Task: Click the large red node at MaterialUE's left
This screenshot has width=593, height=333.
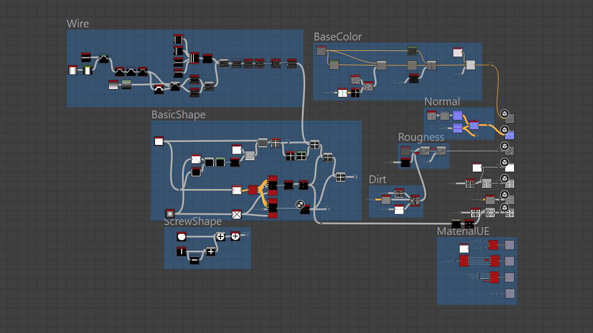Action: coord(464,261)
